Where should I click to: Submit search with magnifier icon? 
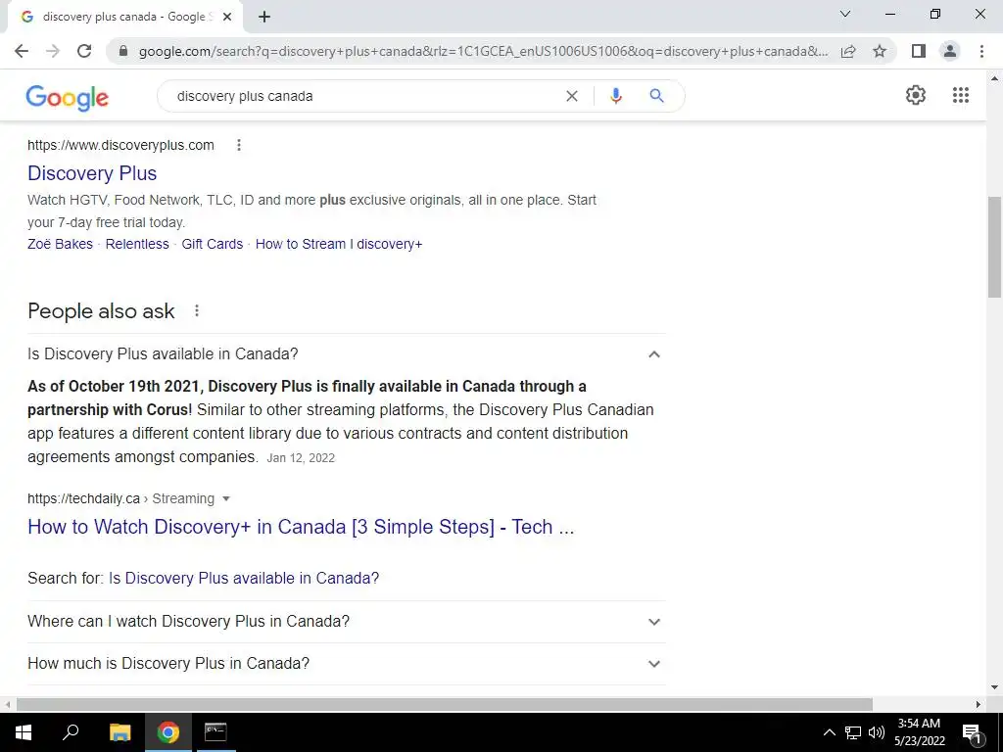coord(656,96)
